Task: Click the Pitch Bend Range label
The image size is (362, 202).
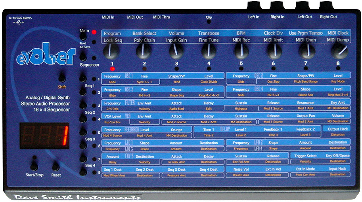Action: [306, 81]
